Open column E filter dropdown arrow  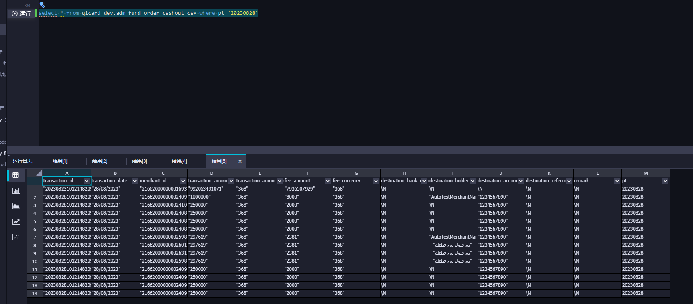[x=279, y=181]
